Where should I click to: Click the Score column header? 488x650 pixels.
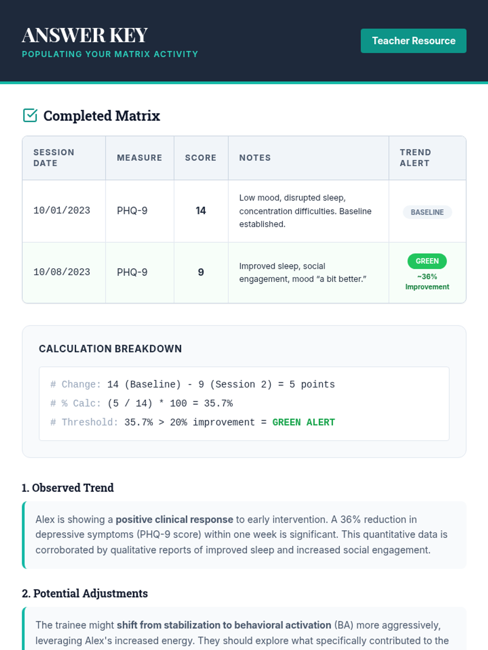[201, 158]
